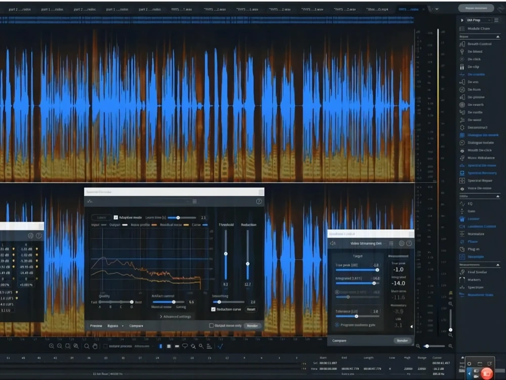506x380 pixels.
Task: Open the De-reverb module
Action: tap(472, 105)
